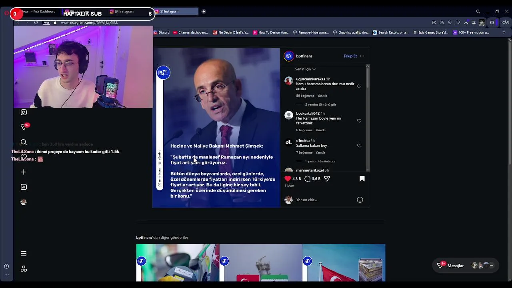This screenshot has height=288, width=512.
Task: Open Instagram messages icon with 9+ badge
Action: (x=24, y=127)
